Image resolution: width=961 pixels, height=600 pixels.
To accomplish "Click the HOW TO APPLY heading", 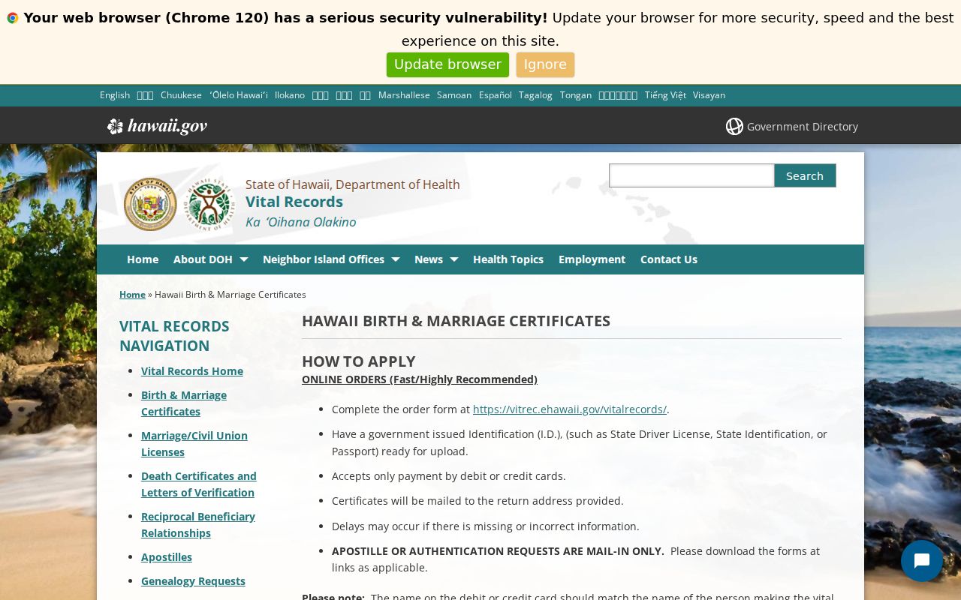I will pyautogui.click(x=359, y=361).
